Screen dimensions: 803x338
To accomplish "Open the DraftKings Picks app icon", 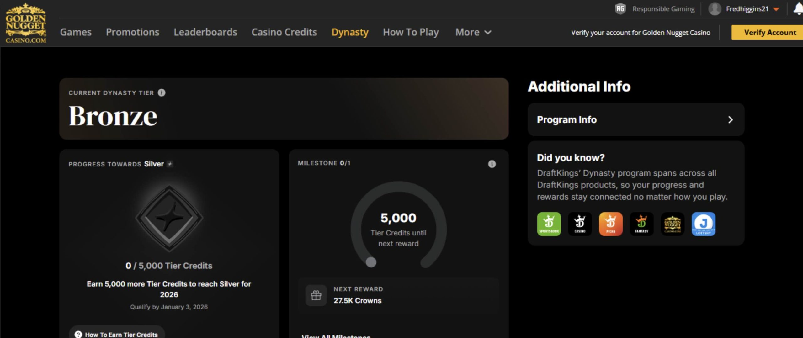I will [x=610, y=224].
